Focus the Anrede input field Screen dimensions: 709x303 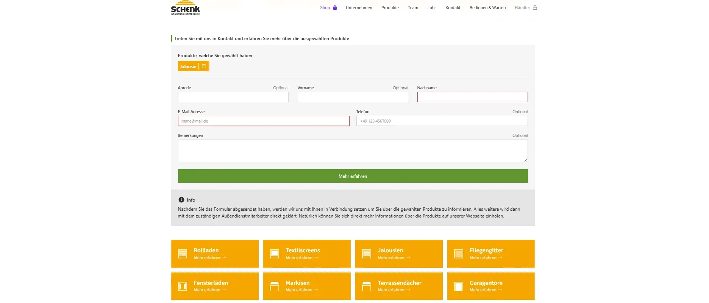click(x=233, y=97)
